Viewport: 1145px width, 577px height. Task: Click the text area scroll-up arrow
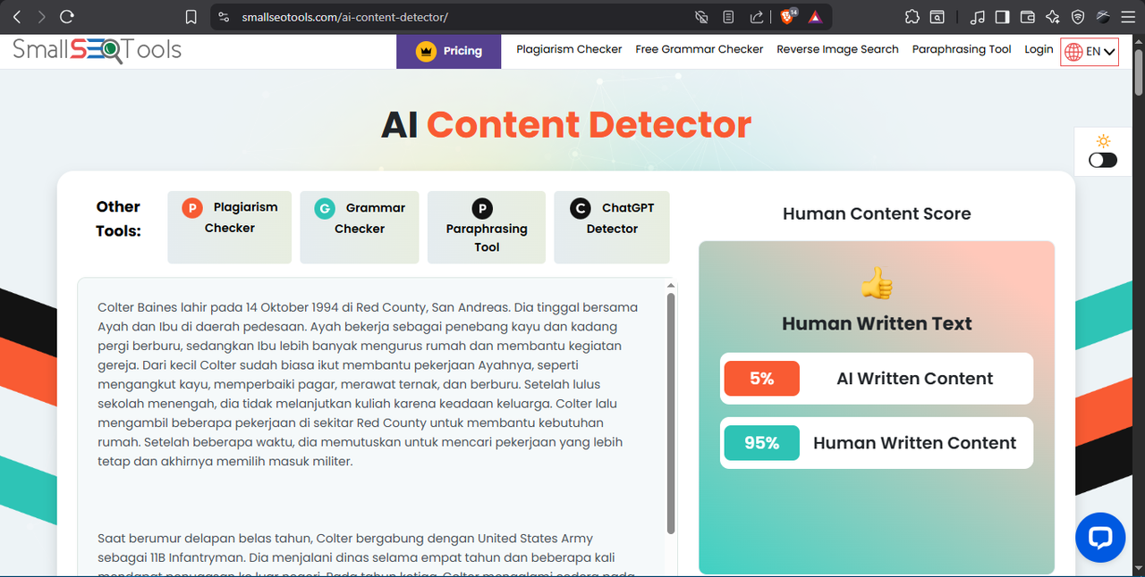tap(671, 285)
